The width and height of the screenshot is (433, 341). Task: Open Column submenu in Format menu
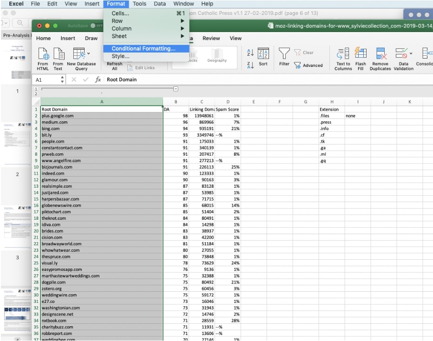(146, 28)
